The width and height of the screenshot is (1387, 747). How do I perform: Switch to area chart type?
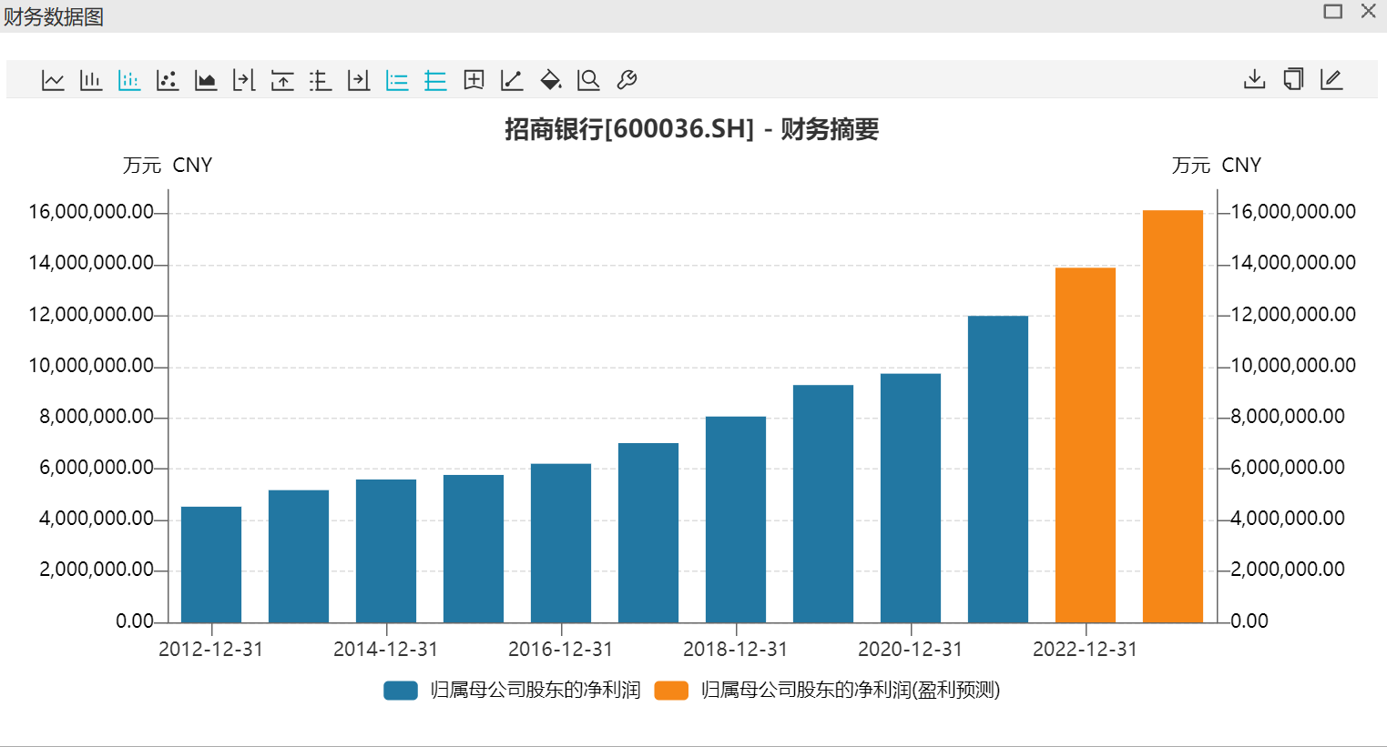(x=206, y=80)
